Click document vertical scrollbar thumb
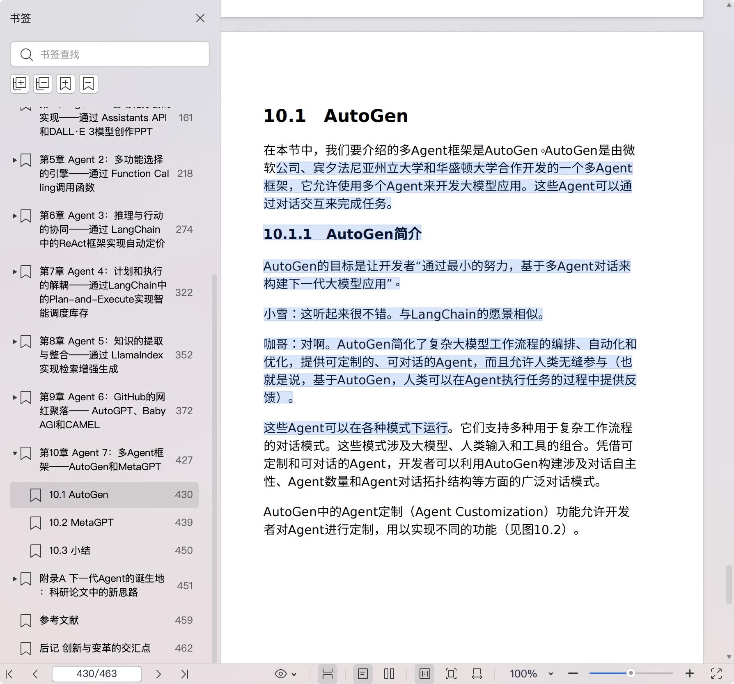The image size is (734, 684). click(x=729, y=584)
